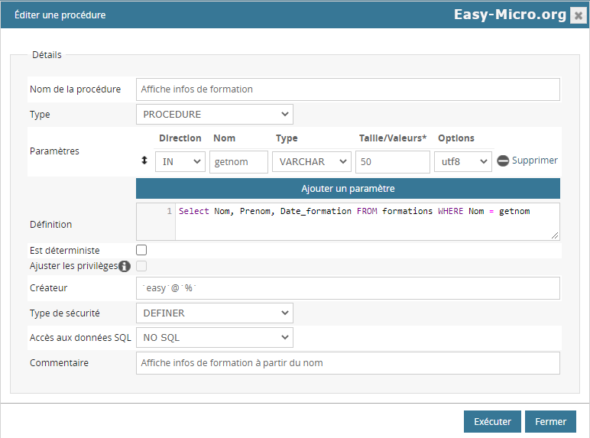The height and width of the screenshot is (438, 590).
Task: Focus the Créateur field
Action: coord(348,288)
